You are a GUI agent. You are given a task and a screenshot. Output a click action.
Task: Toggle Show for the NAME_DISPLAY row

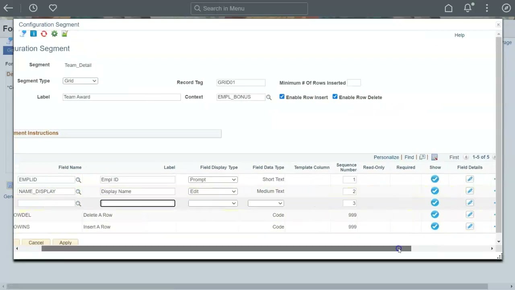click(435, 191)
